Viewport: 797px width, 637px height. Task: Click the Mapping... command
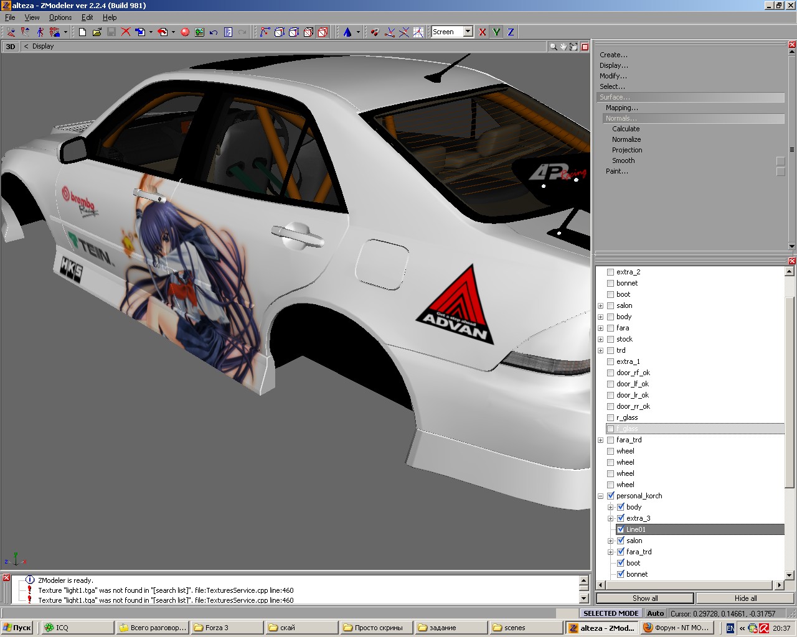coord(621,108)
